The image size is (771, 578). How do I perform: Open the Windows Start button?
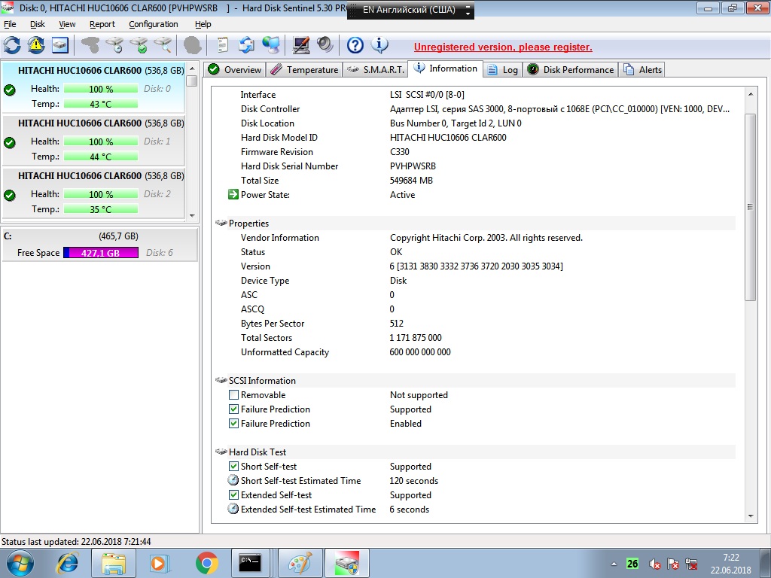tap(20, 563)
